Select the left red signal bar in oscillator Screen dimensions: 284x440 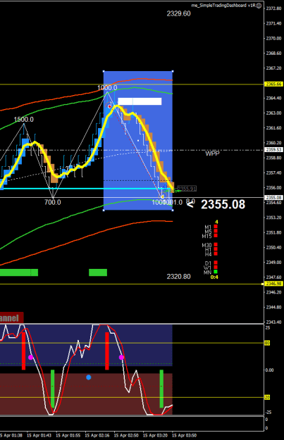[x=23, y=351]
